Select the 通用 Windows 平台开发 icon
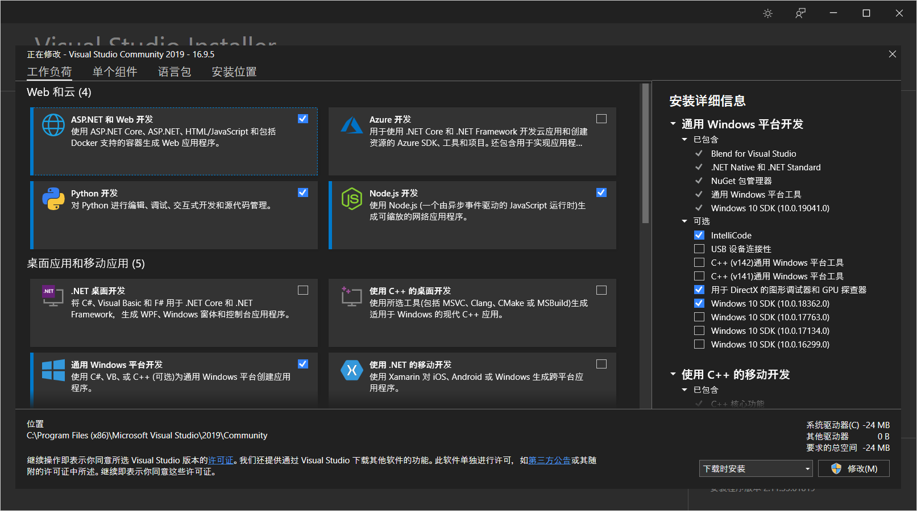 coord(53,370)
